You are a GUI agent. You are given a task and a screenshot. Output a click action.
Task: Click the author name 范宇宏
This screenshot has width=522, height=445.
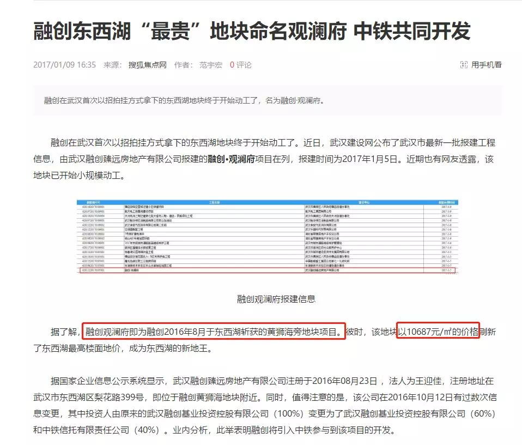pos(211,65)
